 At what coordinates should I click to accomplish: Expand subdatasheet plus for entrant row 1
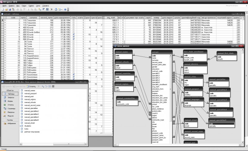point(5,20)
